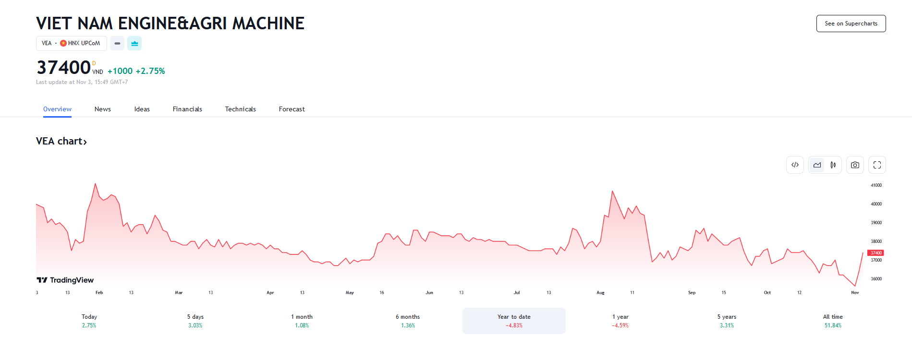Open See on Supercharts button
This screenshot has height=349, width=912.
pos(851,24)
